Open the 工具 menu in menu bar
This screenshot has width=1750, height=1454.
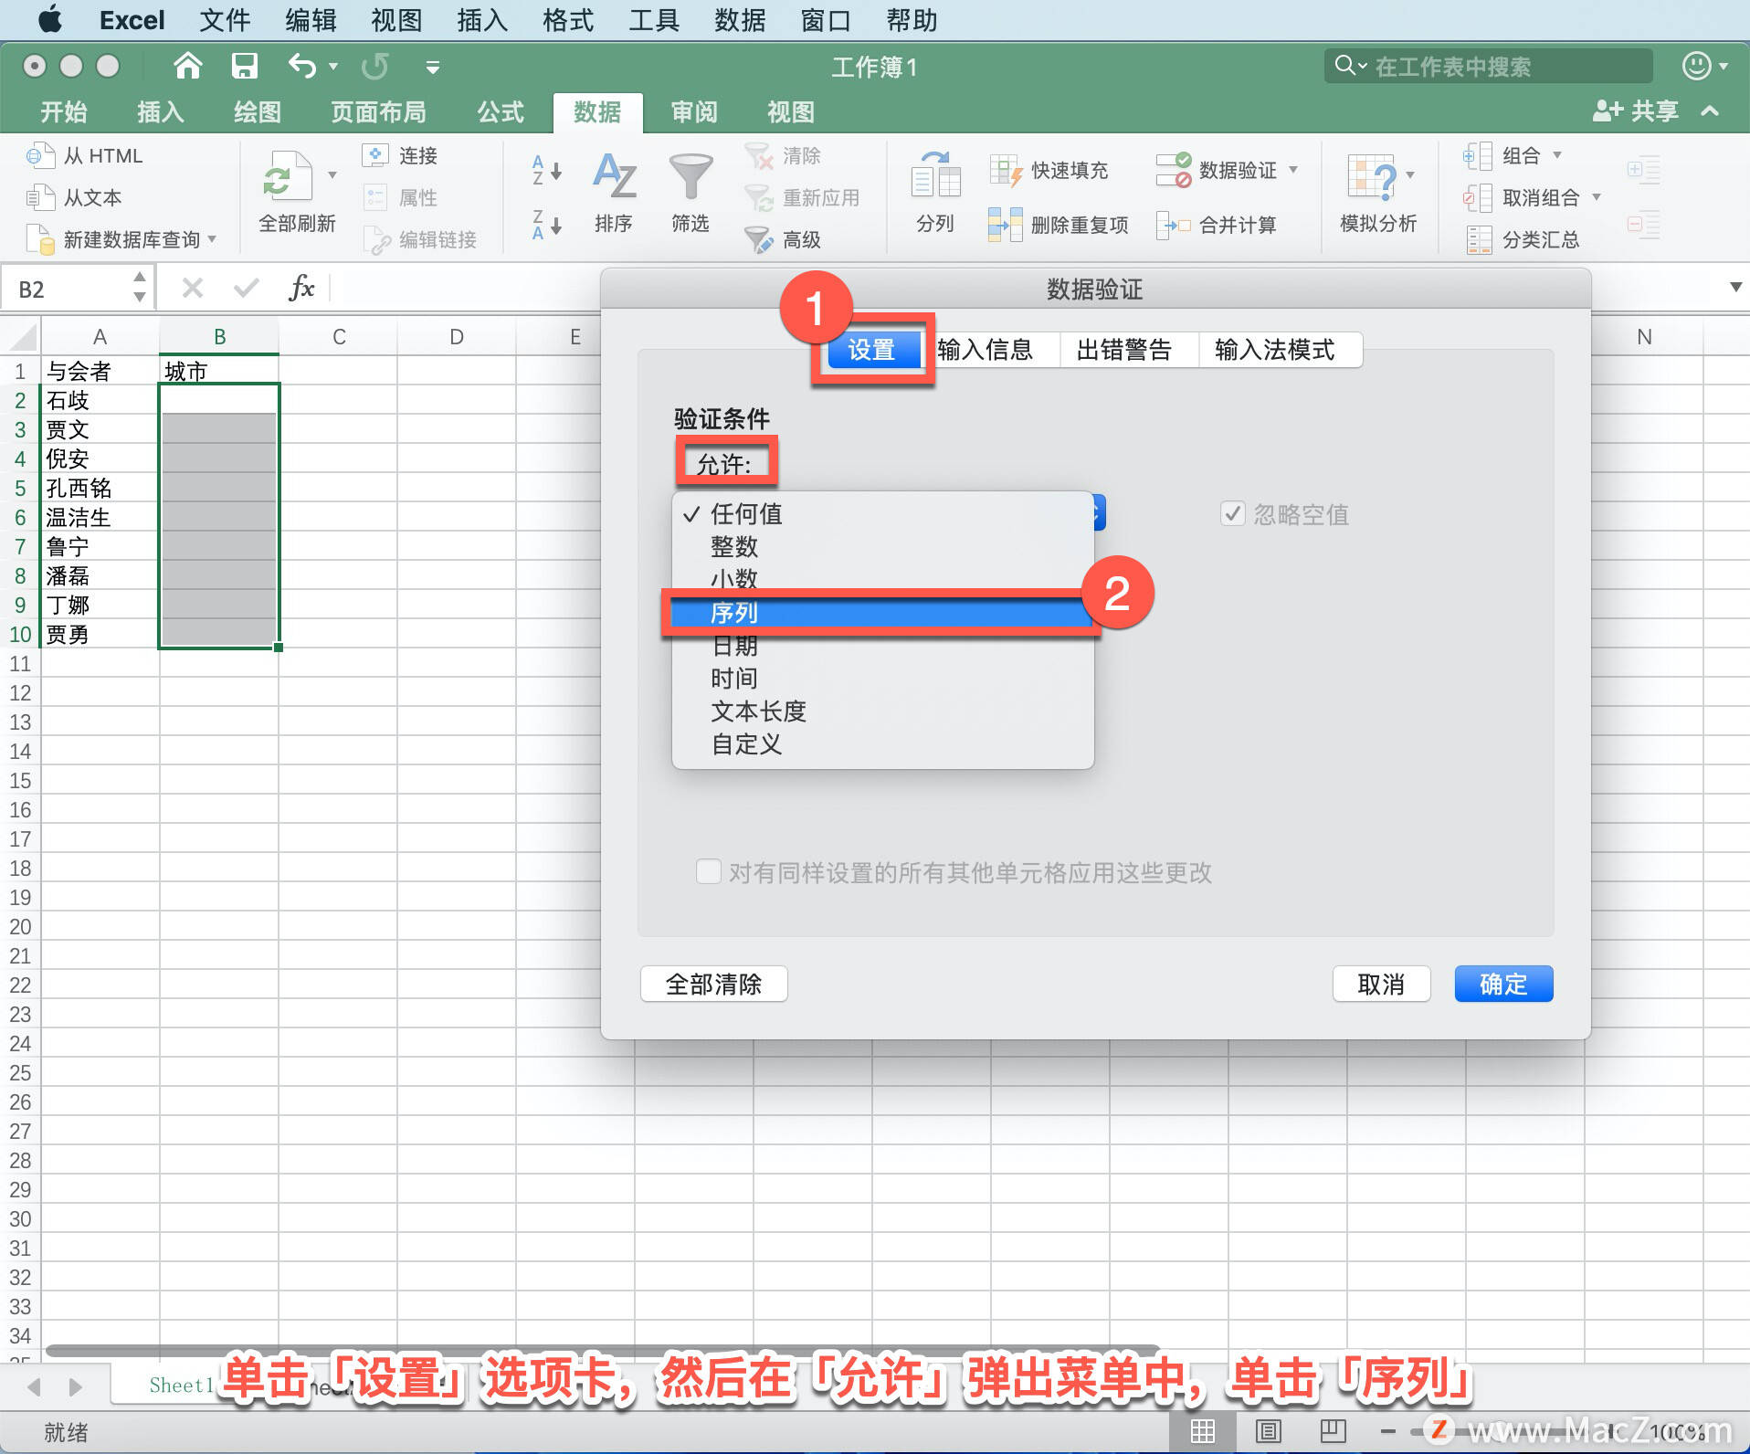click(x=652, y=20)
